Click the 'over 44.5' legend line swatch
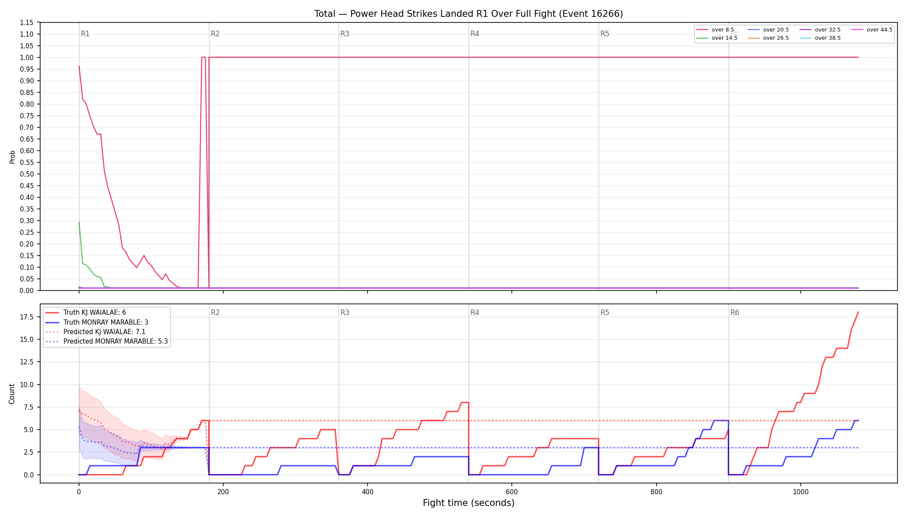This screenshot has width=907, height=518. coord(857,30)
